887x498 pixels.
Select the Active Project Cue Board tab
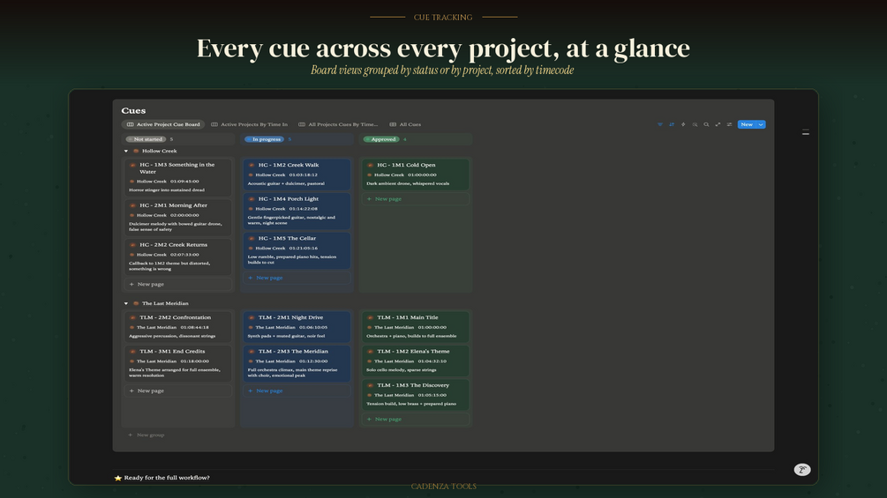pos(163,124)
